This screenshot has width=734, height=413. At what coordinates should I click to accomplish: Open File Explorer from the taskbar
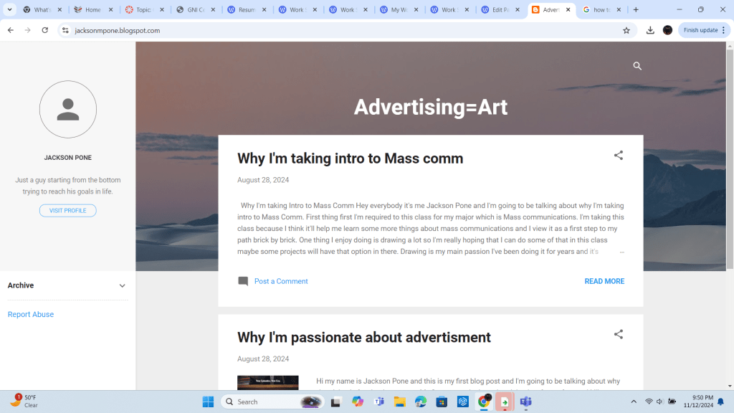click(x=399, y=402)
